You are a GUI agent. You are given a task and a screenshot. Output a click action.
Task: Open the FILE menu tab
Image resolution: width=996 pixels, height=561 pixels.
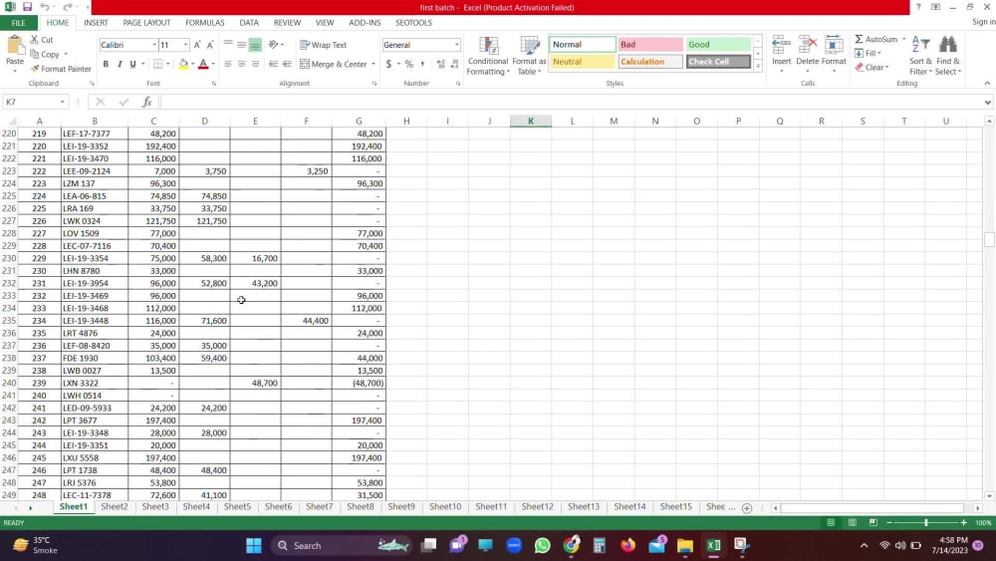point(18,23)
